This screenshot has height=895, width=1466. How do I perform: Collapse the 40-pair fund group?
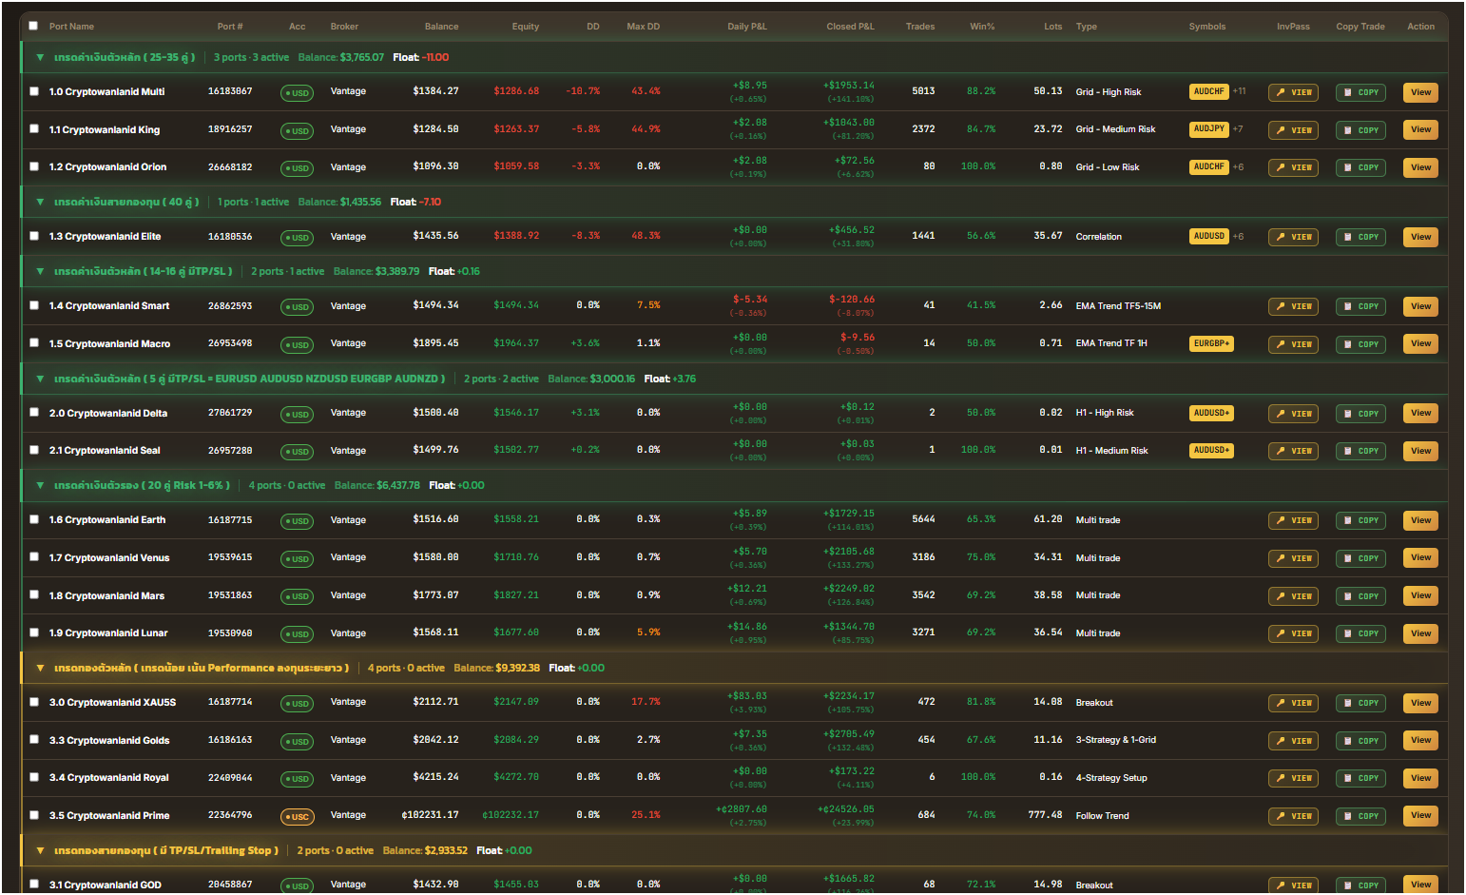(x=40, y=203)
